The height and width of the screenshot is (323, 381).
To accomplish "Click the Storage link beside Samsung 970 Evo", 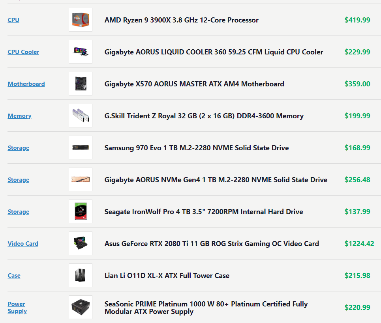I will click(x=18, y=148).
